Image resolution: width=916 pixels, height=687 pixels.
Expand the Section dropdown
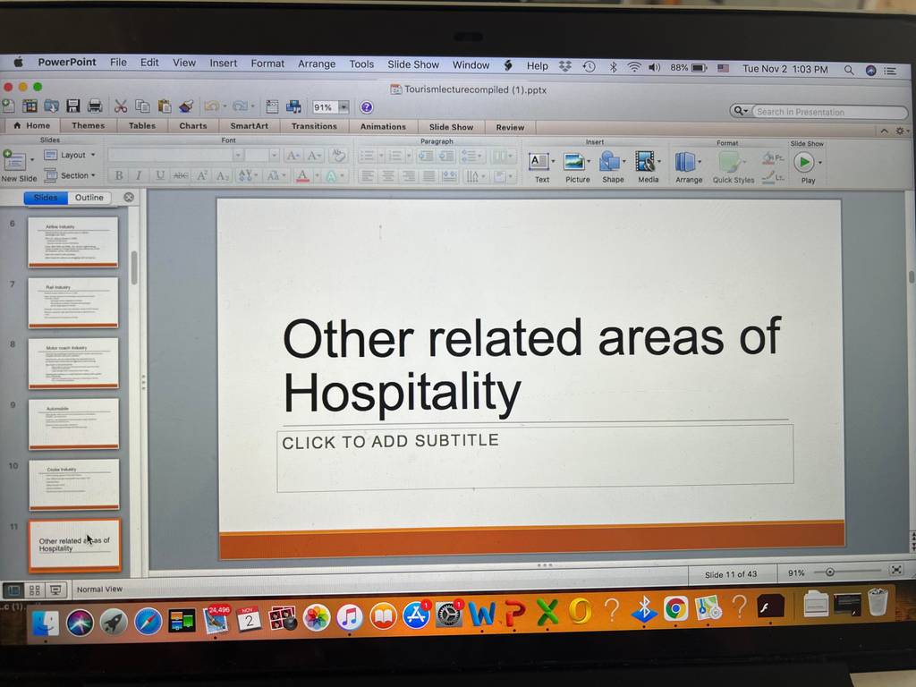(70, 175)
